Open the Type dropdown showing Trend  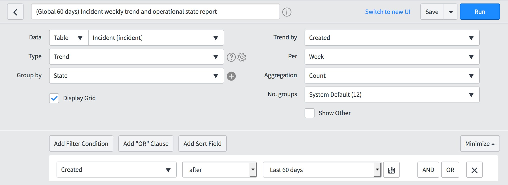[x=137, y=57]
